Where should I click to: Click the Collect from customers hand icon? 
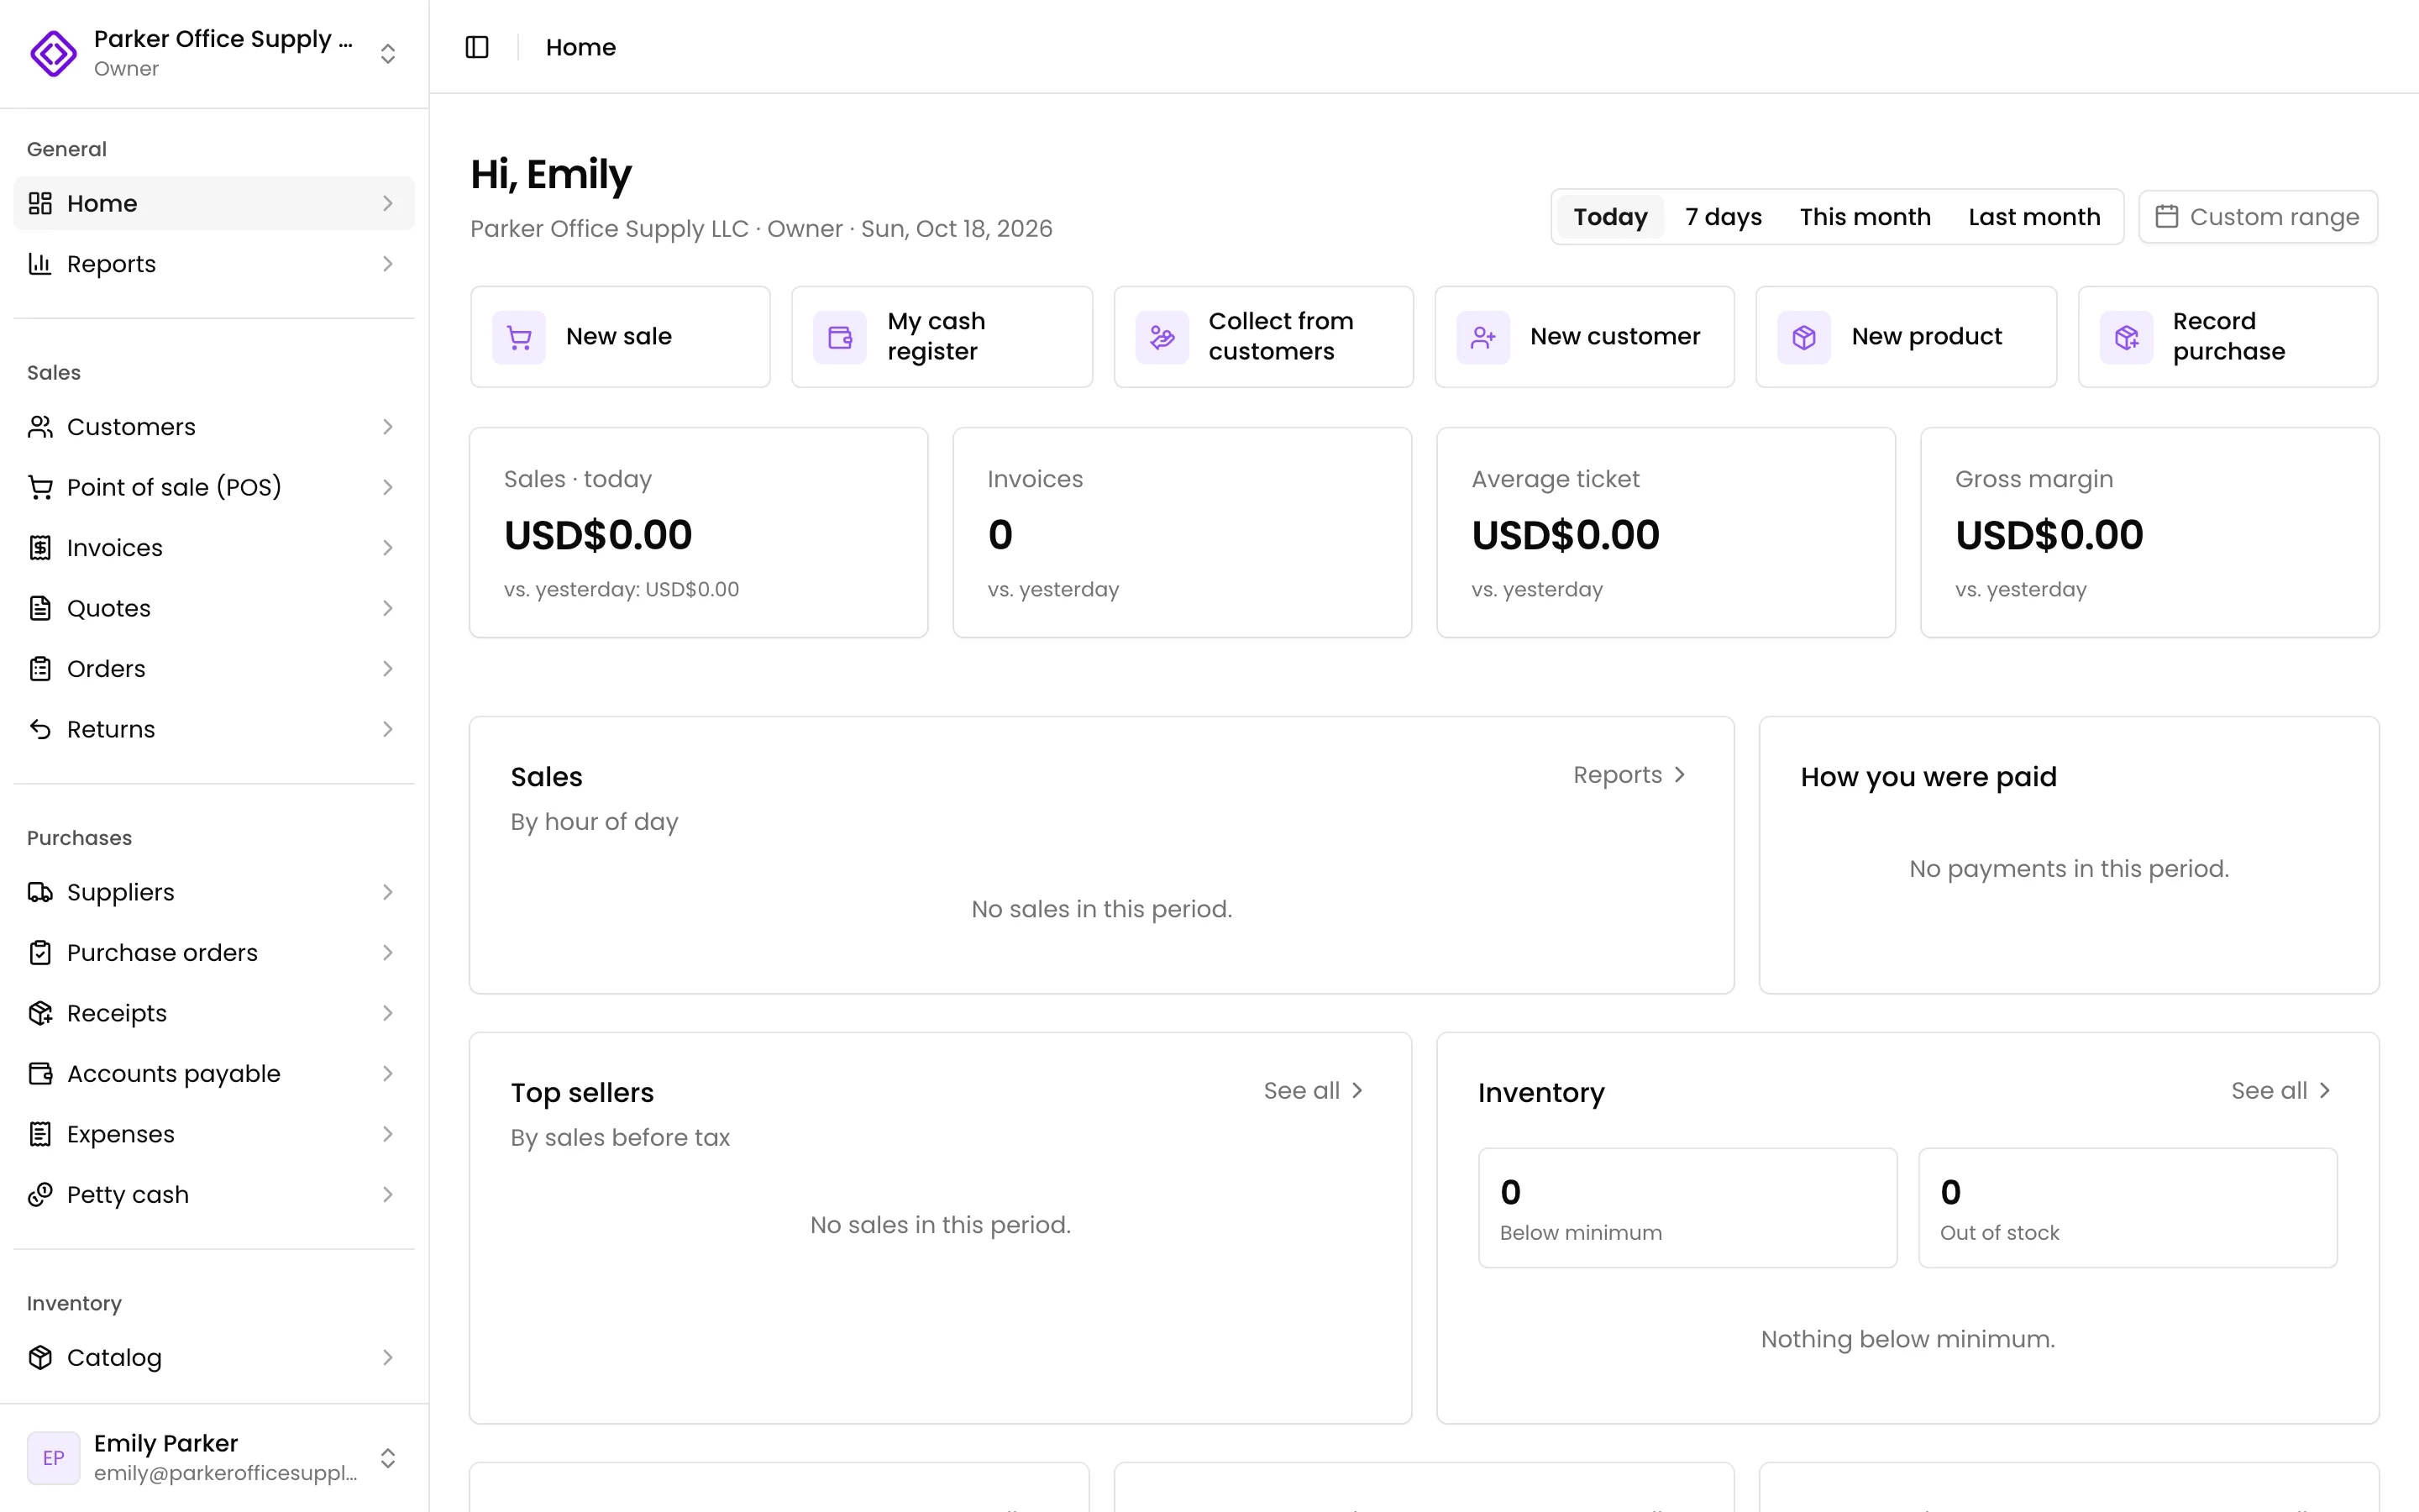tap(1162, 337)
